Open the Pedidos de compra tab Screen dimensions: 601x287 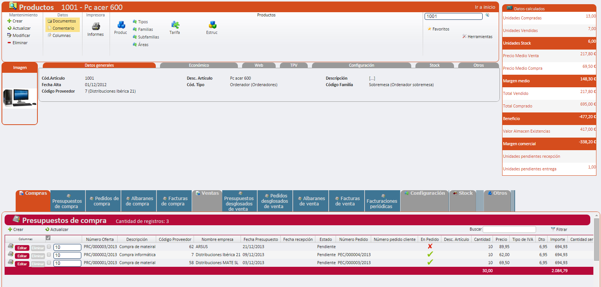(102, 201)
